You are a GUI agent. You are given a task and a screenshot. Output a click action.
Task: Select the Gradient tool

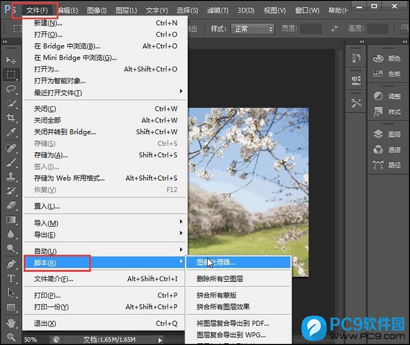(11, 220)
